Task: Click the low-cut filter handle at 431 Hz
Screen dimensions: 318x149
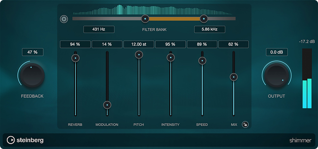Action: (145, 19)
